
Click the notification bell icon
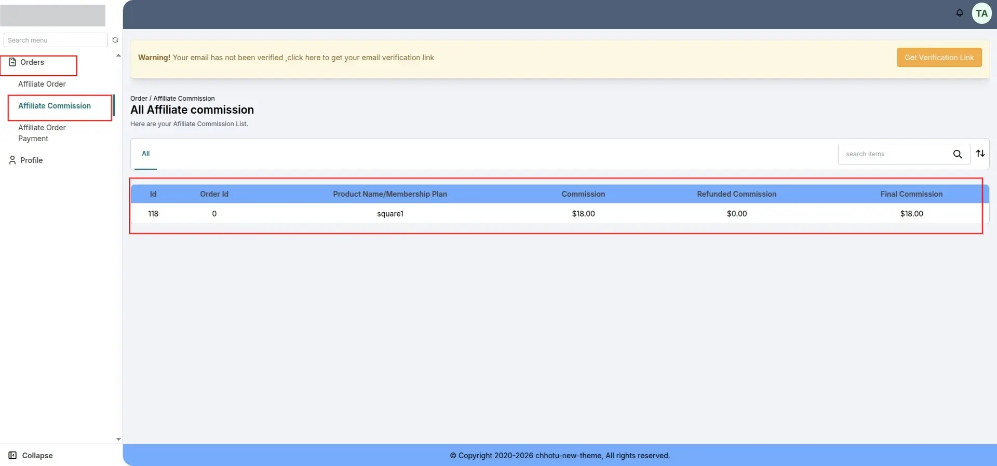coord(960,13)
